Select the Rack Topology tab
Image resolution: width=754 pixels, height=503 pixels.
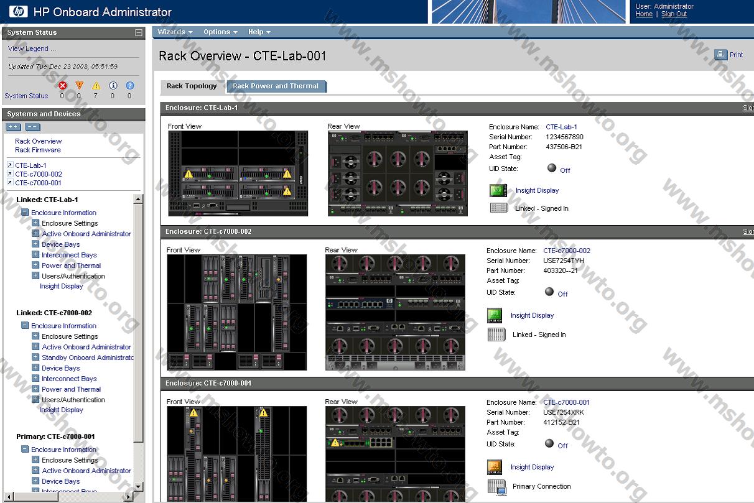coord(192,86)
